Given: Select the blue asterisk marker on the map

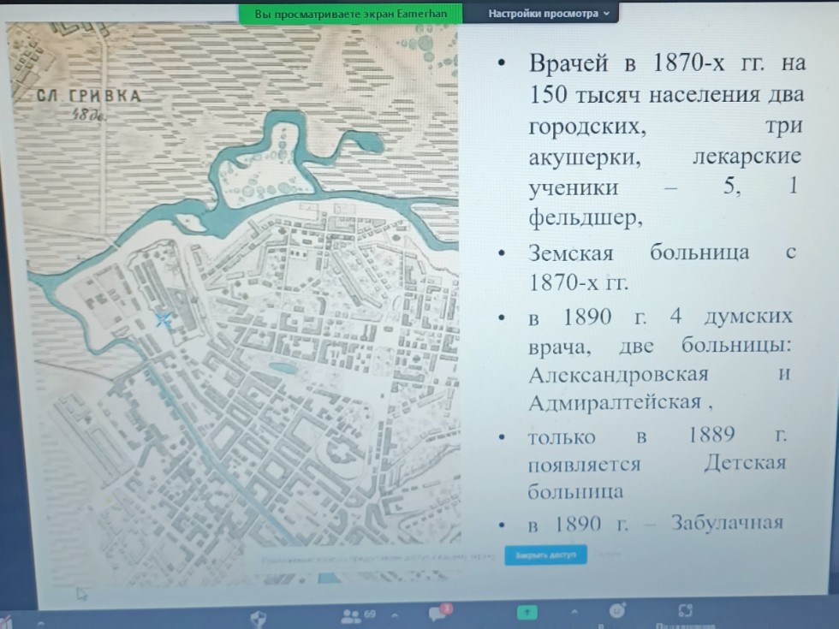Looking at the screenshot, I should [163, 320].
